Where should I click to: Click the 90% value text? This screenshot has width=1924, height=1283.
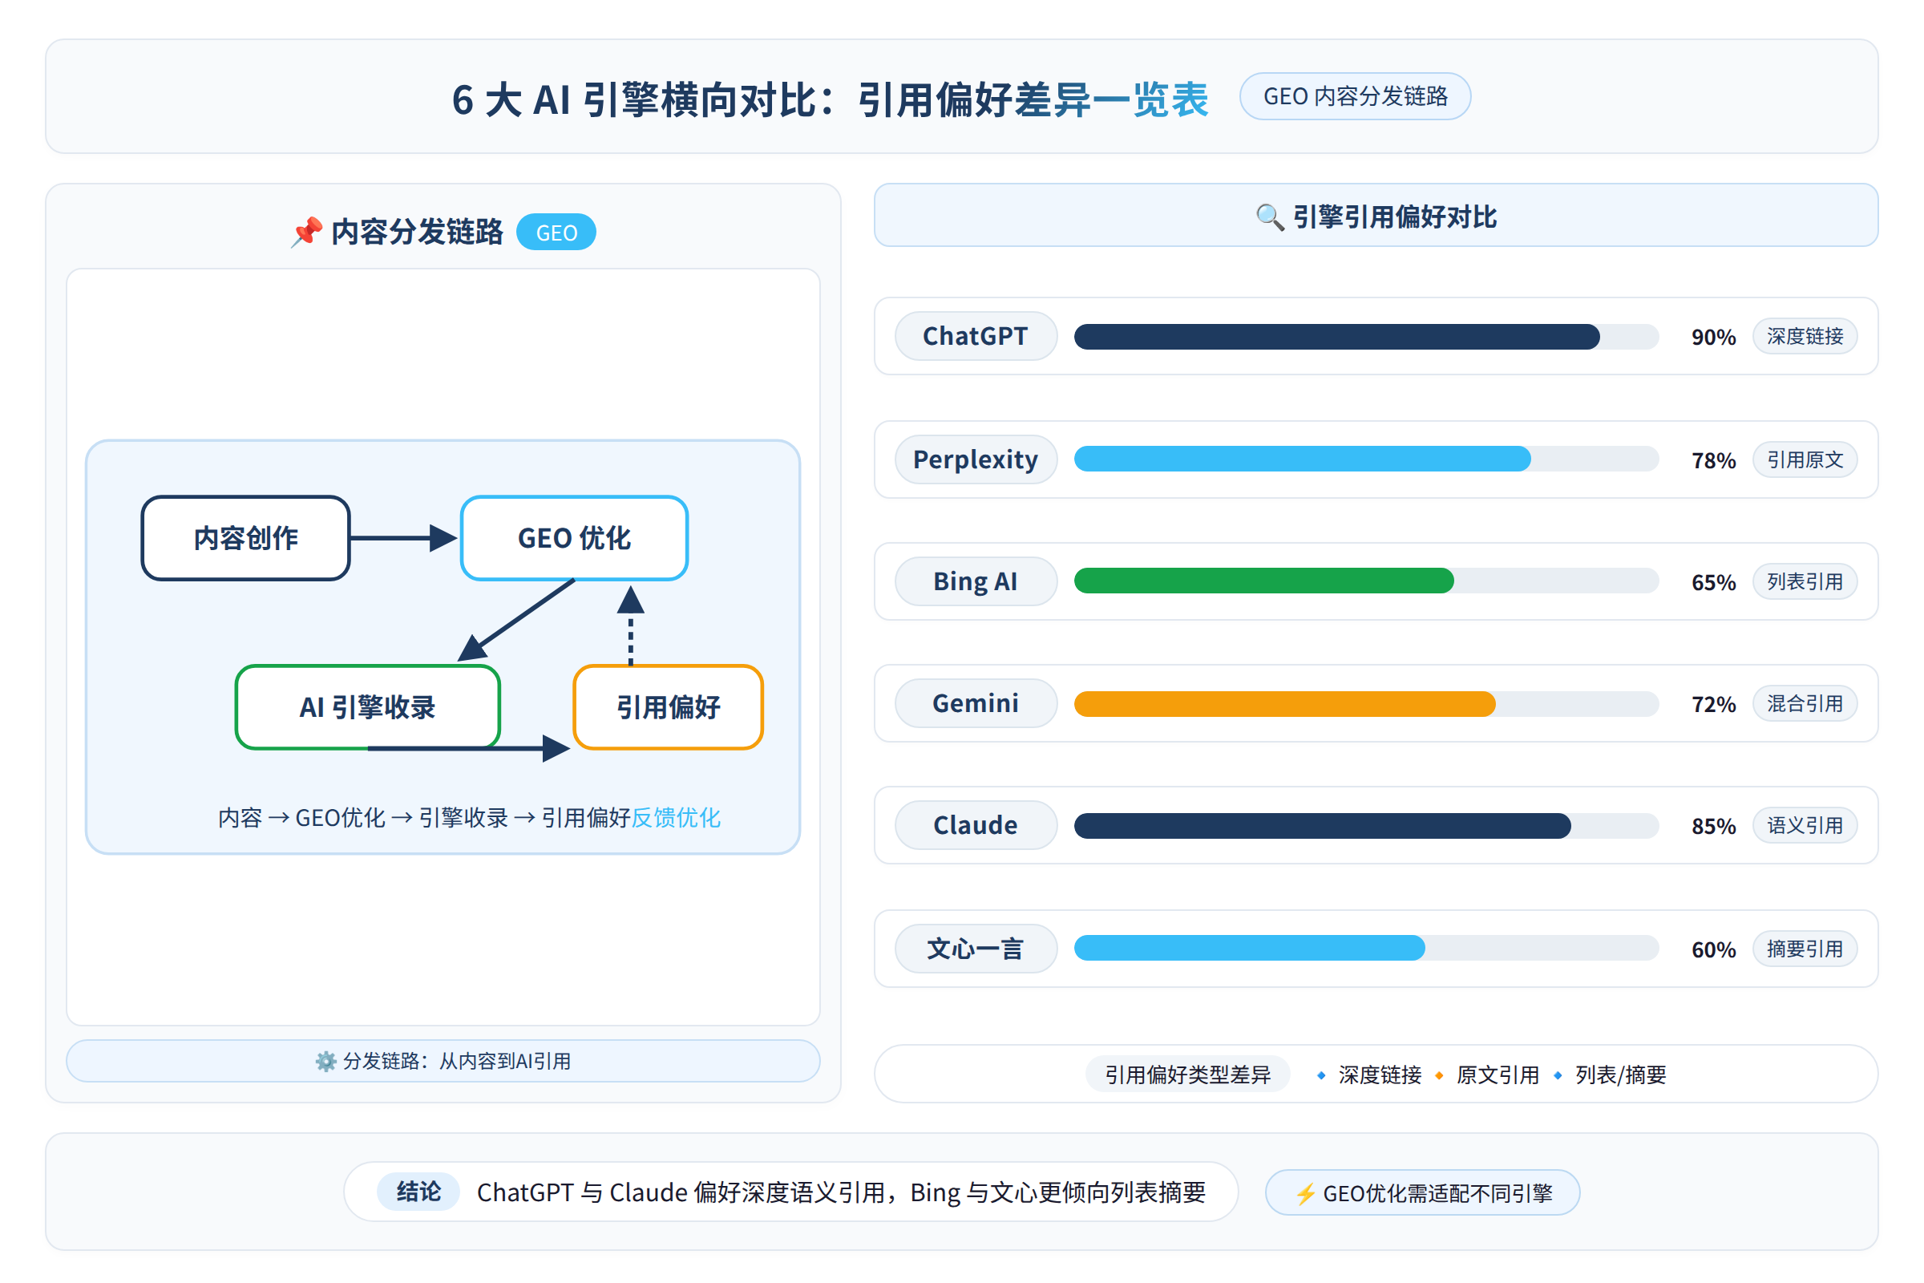pyautogui.click(x=1714, y=337)
